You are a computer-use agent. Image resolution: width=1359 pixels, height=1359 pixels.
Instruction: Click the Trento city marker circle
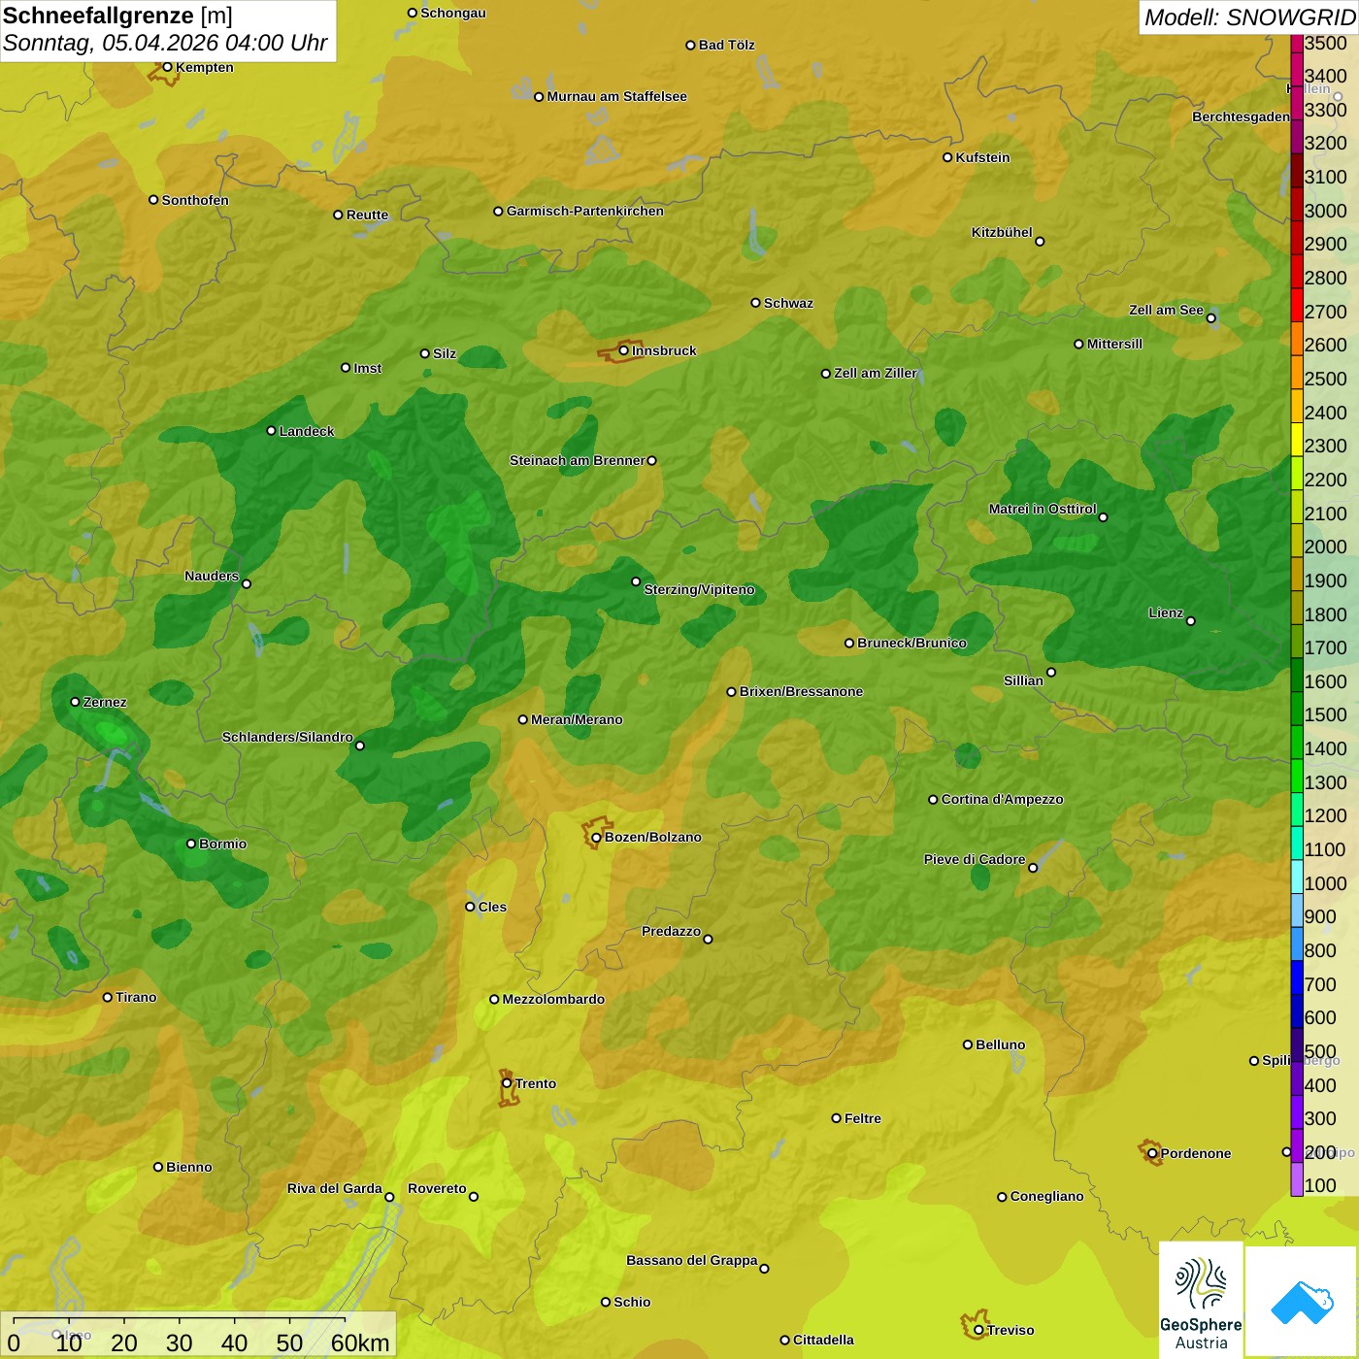(x=507, y=1083)
